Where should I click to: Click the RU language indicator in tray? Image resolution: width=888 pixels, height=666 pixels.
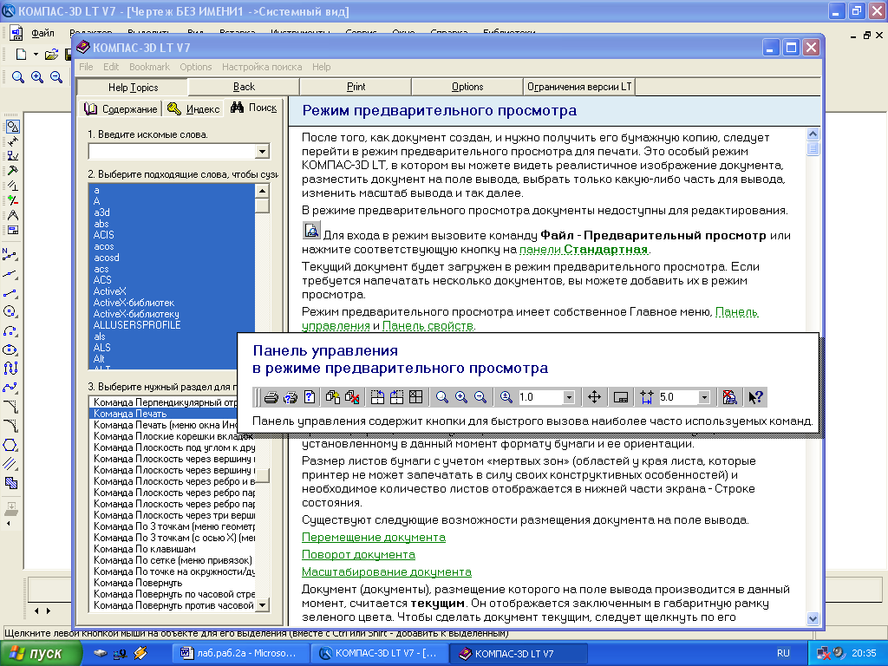(x=783, y=654)
